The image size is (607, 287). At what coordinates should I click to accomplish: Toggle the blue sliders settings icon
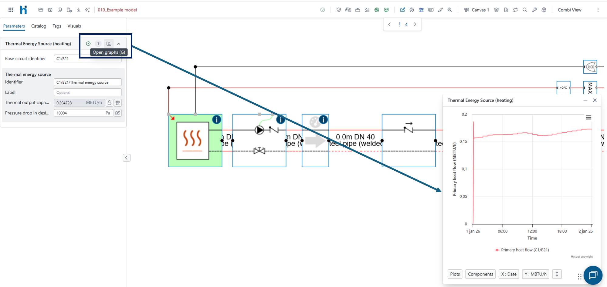coord(421,10)
